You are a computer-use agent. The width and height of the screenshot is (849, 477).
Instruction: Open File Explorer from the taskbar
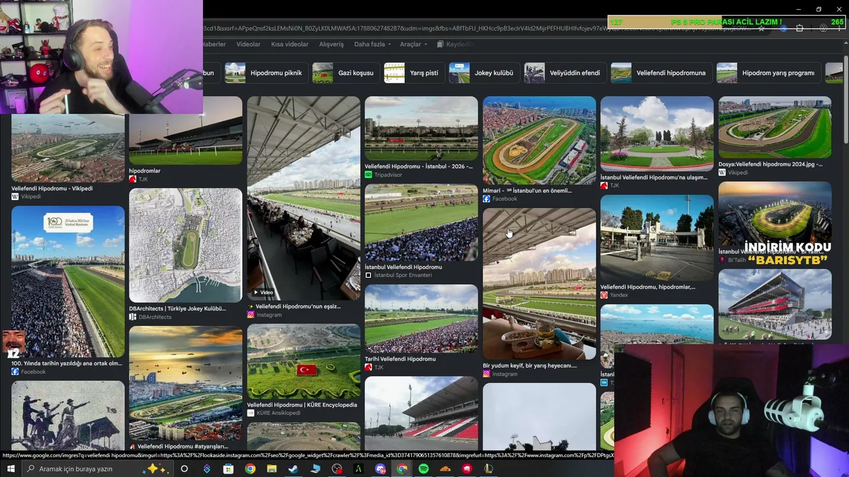click(271, 469)
